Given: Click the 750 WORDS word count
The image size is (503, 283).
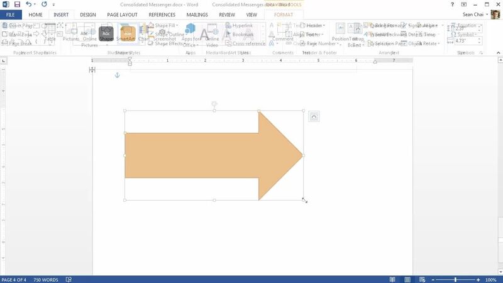Looking at the screenshot, I should [x=46, y=279].
